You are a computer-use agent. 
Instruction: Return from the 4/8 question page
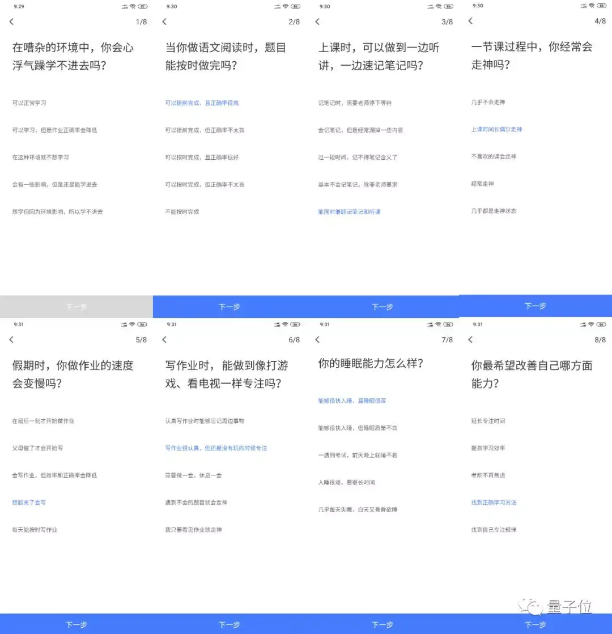click(470, 21)
